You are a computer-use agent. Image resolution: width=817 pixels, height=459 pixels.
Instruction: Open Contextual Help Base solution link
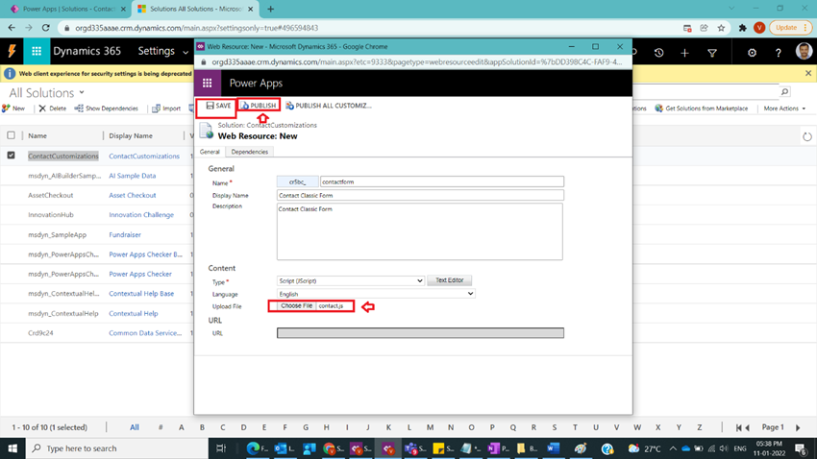(x=141, y=294)
